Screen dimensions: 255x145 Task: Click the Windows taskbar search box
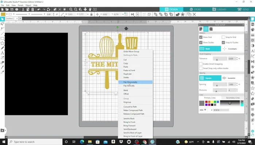click(35, 142)
